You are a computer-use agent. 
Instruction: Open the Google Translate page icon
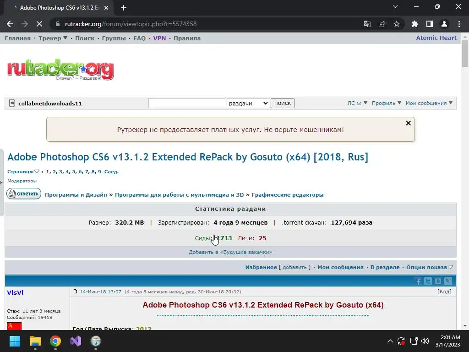tap(367, 24)
